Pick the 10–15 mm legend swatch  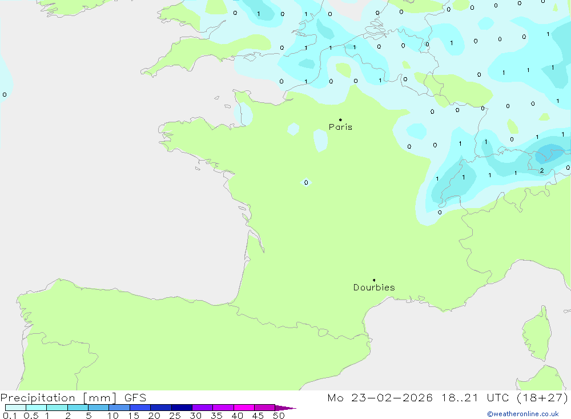click(119, 408)
